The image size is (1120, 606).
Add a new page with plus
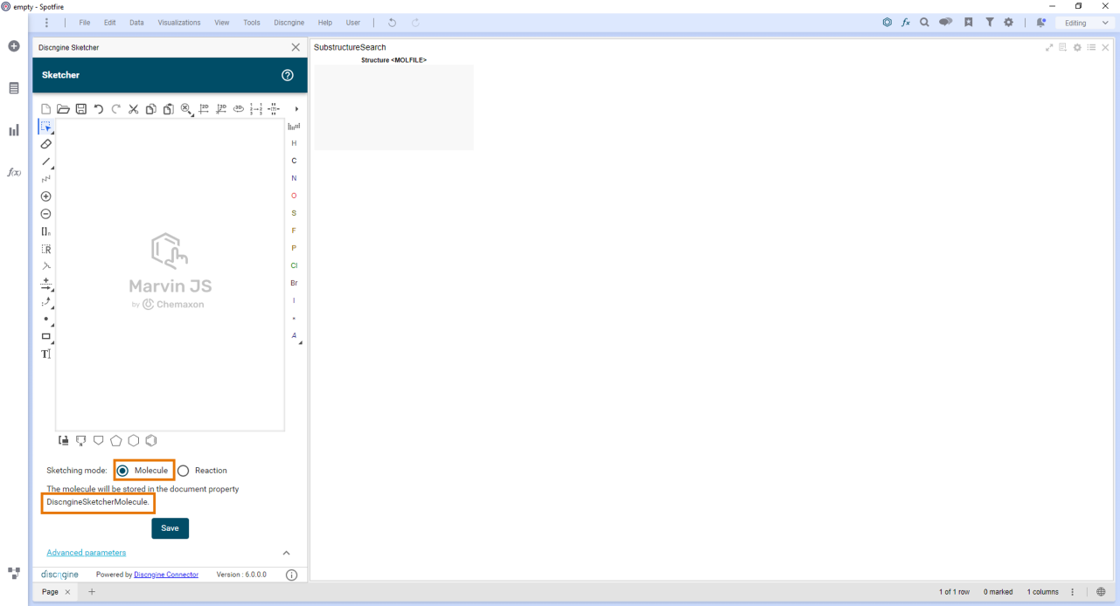pos(92,592)
